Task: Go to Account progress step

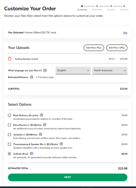Action: (x=111, y=8)
